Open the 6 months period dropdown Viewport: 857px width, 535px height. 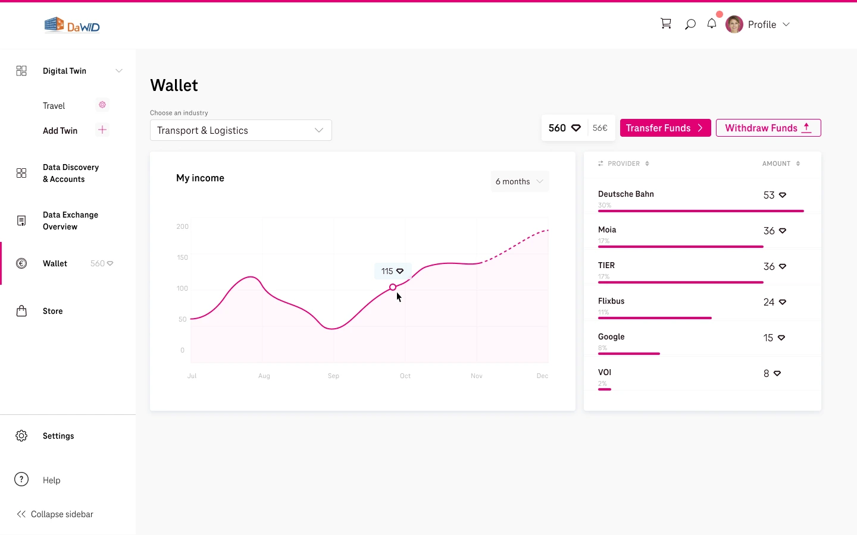point(520,181)
